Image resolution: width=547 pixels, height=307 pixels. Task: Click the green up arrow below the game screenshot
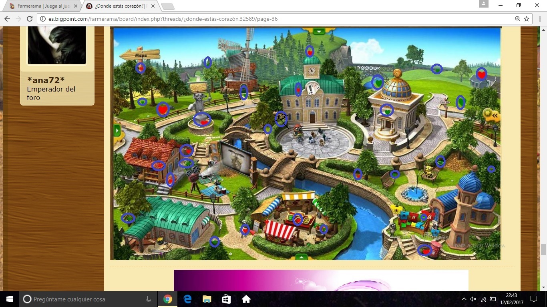point(302,257)
